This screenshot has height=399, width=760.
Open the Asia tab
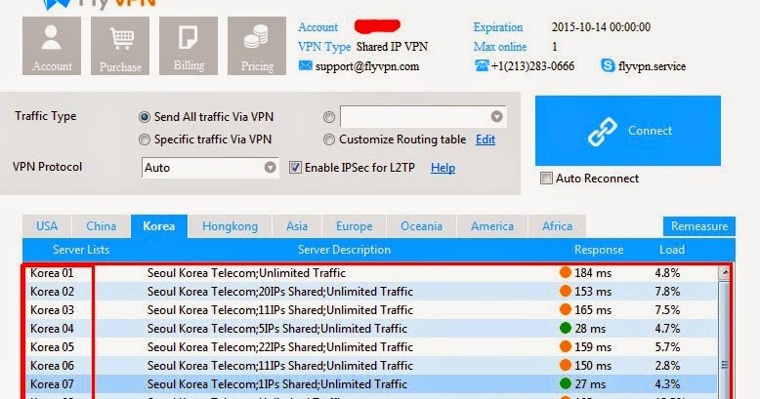[297, 226]
